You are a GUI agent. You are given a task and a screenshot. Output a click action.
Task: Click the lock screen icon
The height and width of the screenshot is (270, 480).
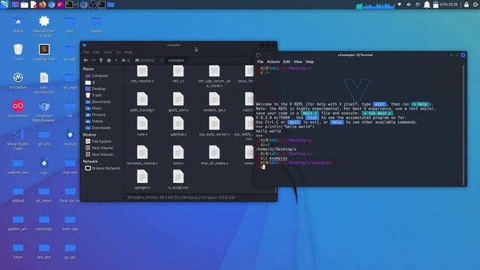[466, 4]
